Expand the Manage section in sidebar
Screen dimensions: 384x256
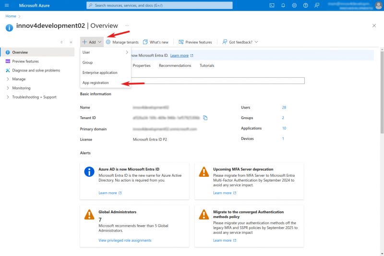8,79
